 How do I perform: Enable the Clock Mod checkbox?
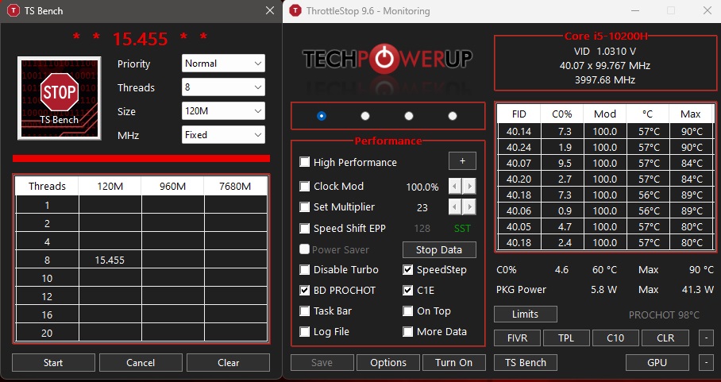[304, 186]
